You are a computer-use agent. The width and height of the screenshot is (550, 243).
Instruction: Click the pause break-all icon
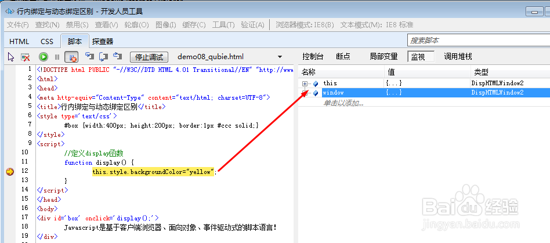[57, 57]
